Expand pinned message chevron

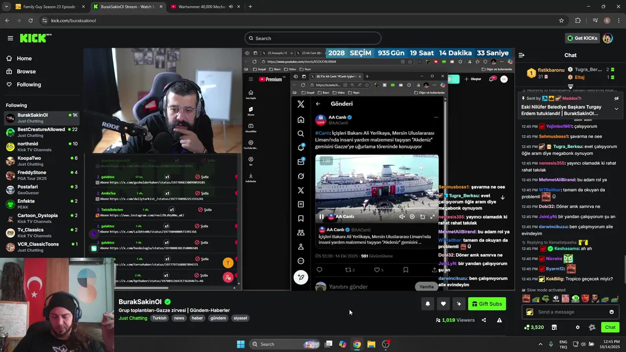tap(616, 109)
